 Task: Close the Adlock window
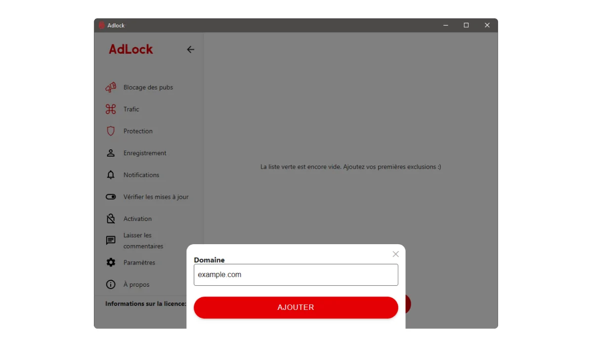(x=487, y=25)
